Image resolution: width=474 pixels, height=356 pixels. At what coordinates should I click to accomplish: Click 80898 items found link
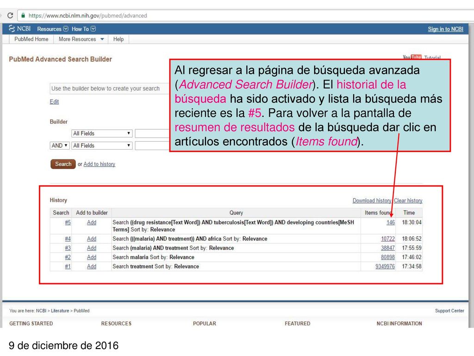click(388, 257)
